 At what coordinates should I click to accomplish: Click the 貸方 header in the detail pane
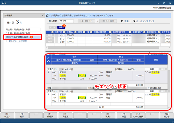pos(121,56)
